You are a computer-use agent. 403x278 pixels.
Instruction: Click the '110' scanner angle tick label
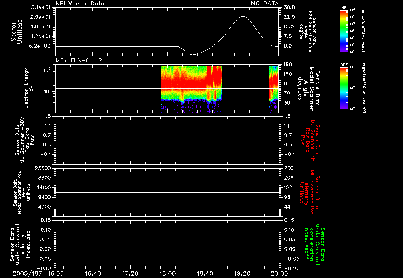[x=288, y=84]
